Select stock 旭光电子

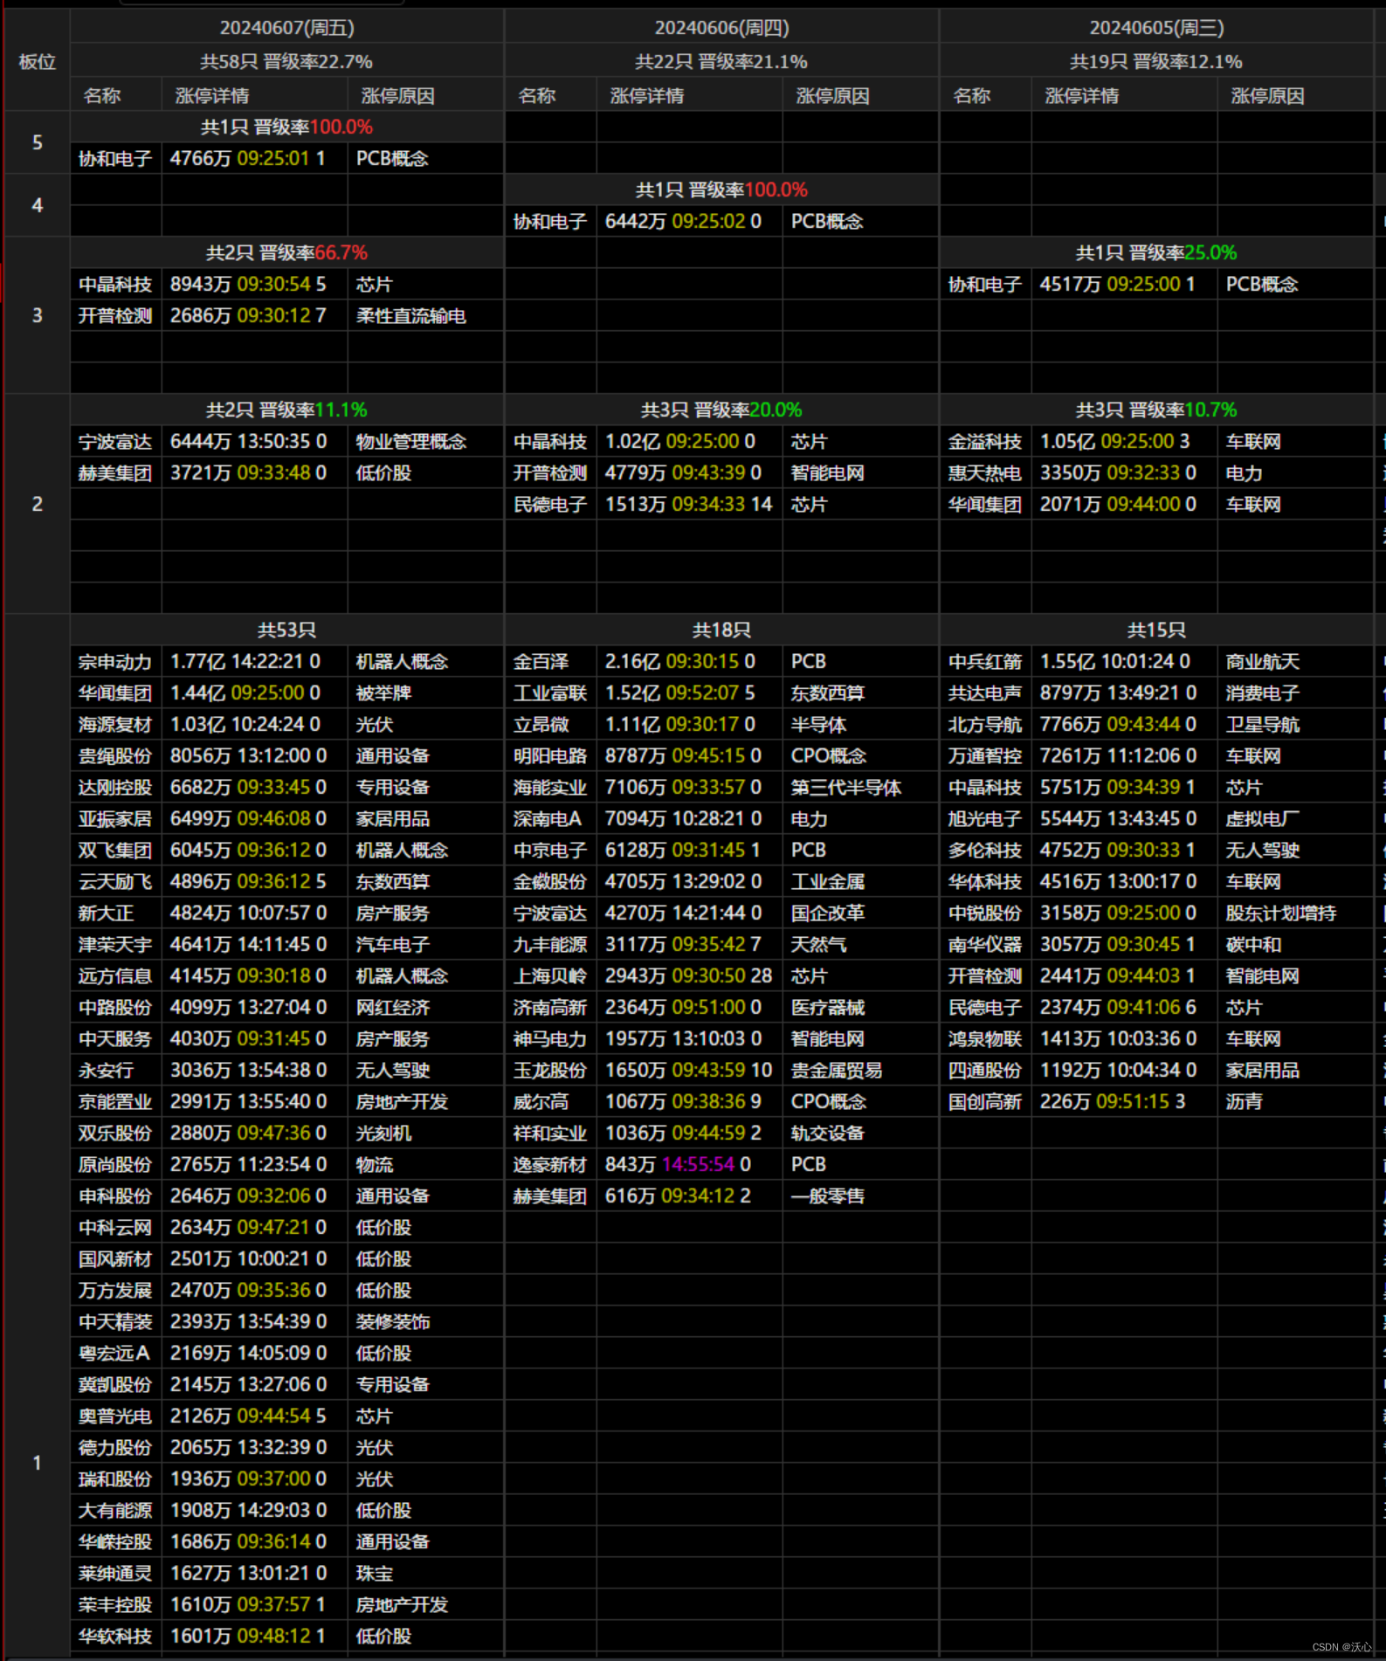click(985, 819)
